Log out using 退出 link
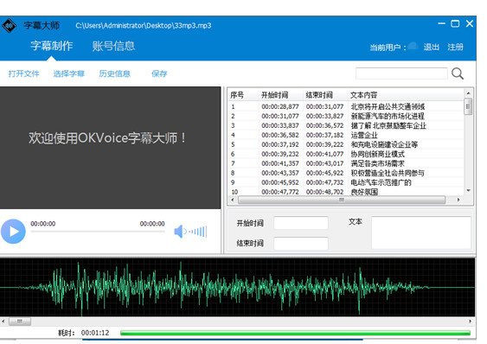This screenshot has height=344, width=487. click(432, 48)
